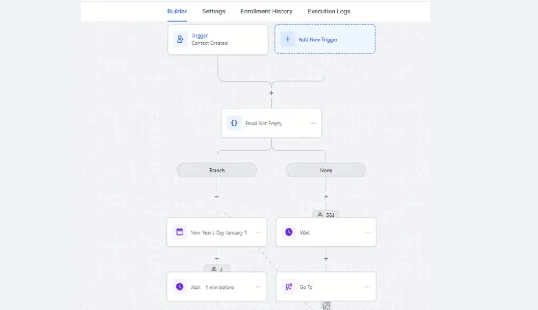Click the 564 contacts count badge
This screenshot has width=538, height=310.
click(326, 215)
